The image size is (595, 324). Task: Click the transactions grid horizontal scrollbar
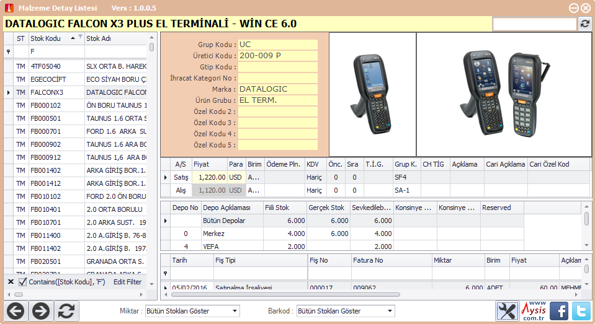[286, 294]
